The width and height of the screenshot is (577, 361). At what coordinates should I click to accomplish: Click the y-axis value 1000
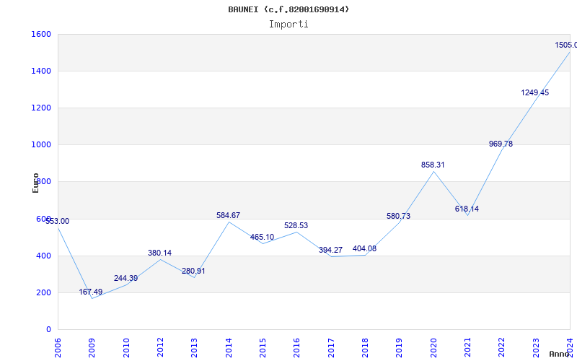click(41, 145)
